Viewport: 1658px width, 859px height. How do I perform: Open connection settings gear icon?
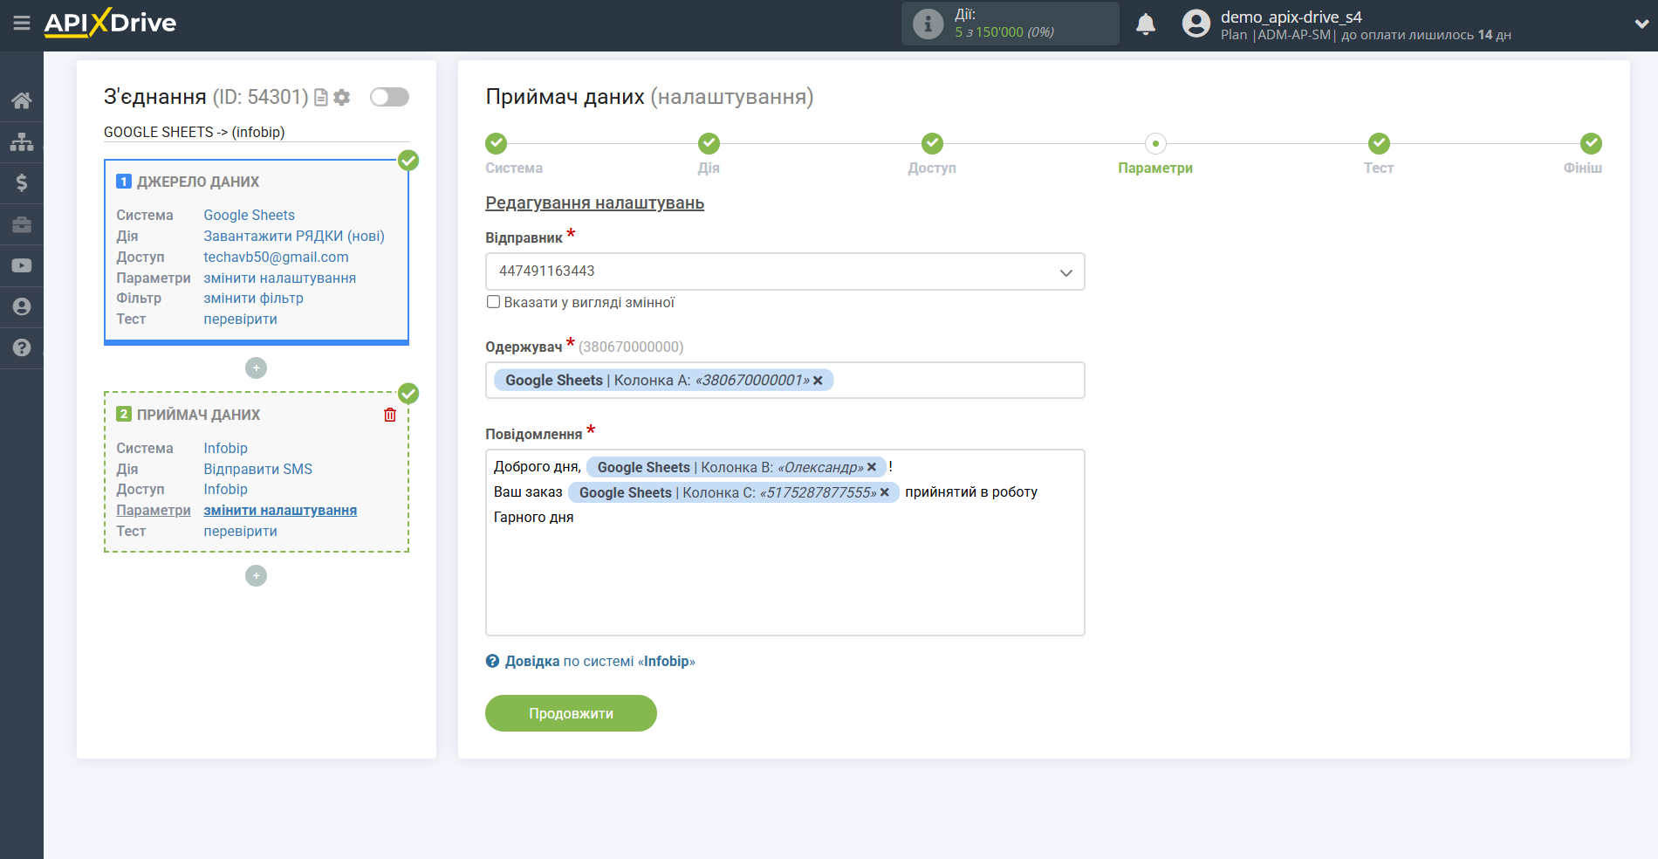pyautogui.click(x=342, y=98)
